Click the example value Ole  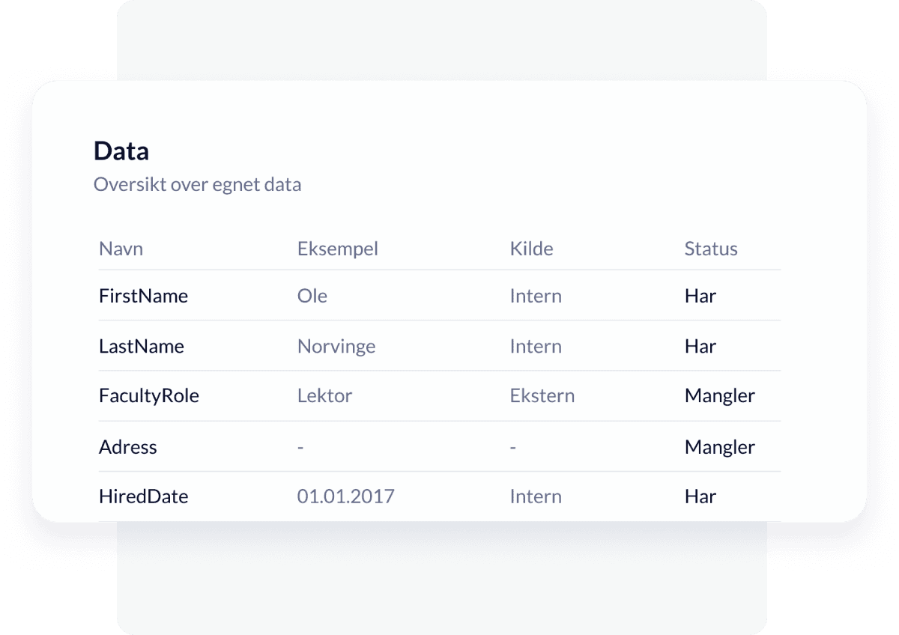tap(312, 297)
